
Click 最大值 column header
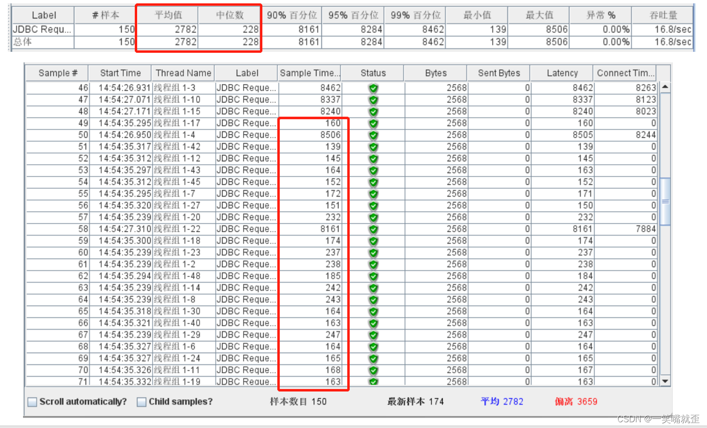click(539, 15)
